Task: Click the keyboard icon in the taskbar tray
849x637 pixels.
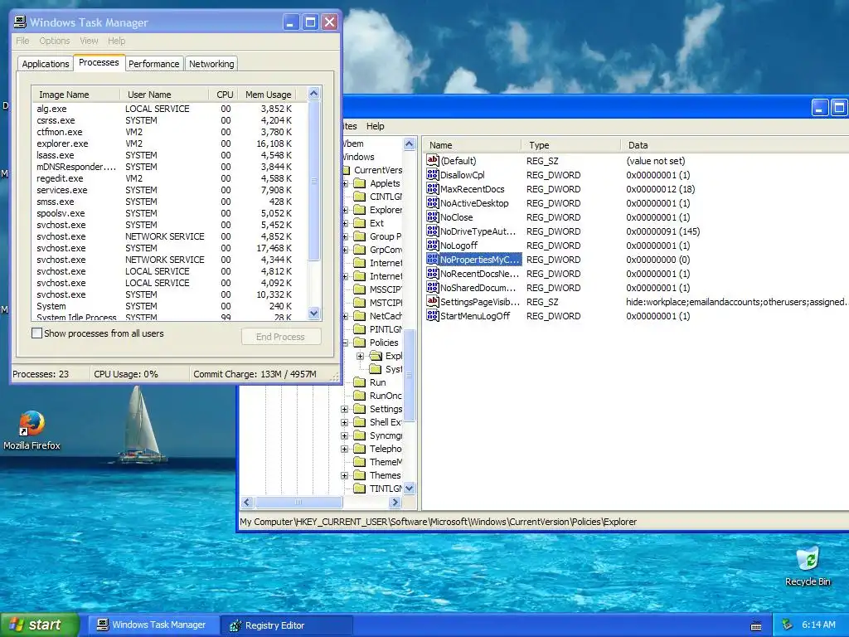Action: coord(756,625)
